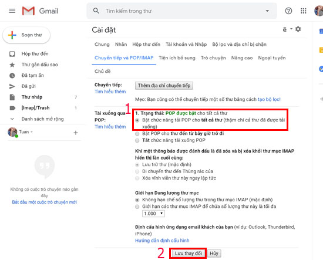
Task: Switch to the Nhãn settings tab
Action: click(121, 45)
